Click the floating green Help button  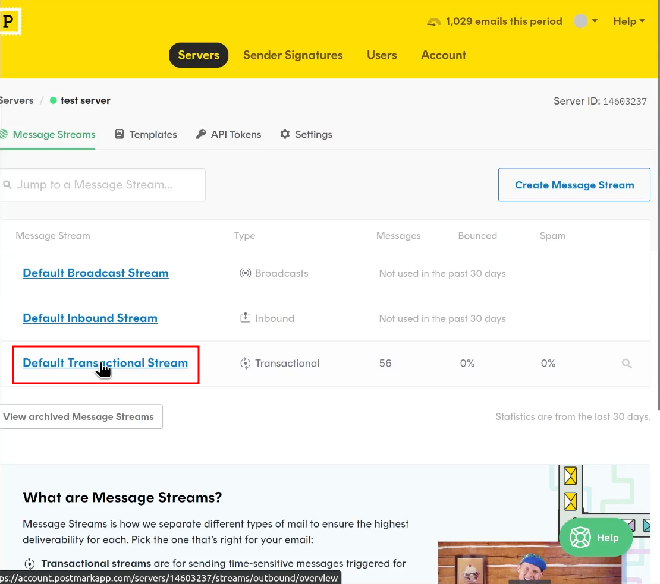(596, 537)
